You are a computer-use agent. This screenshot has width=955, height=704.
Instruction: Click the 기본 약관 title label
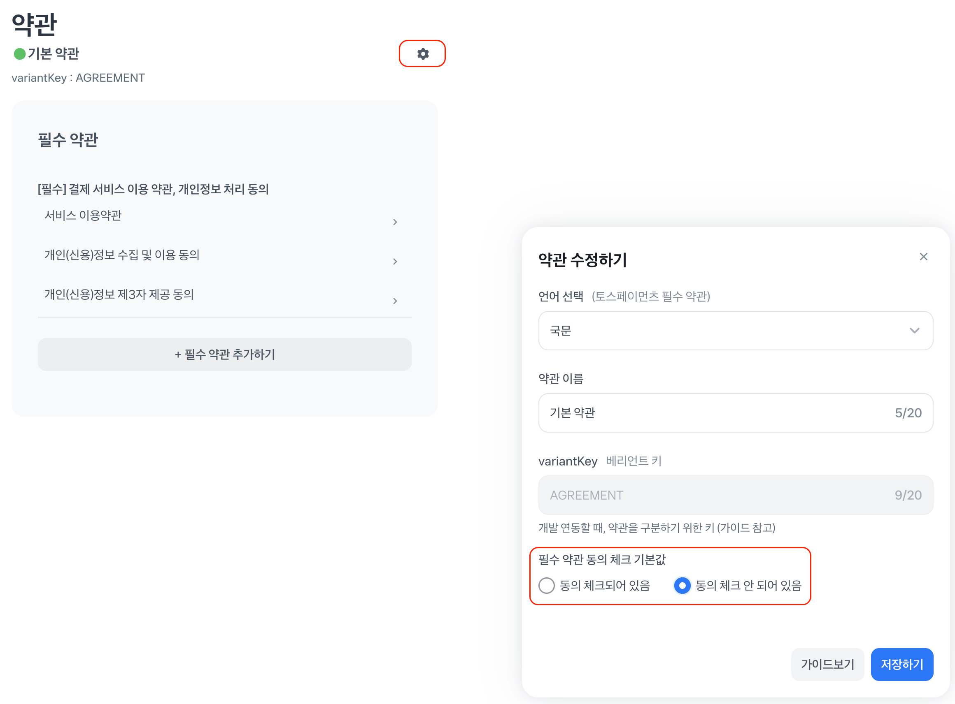[x=54, y=54]
